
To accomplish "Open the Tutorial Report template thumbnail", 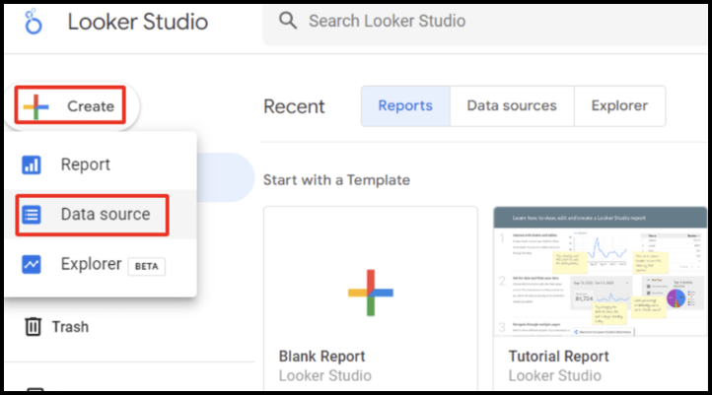I will [601, 272].
